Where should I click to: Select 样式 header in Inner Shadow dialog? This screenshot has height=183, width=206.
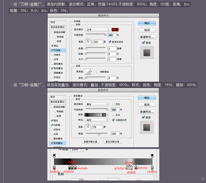coord(58,22)
